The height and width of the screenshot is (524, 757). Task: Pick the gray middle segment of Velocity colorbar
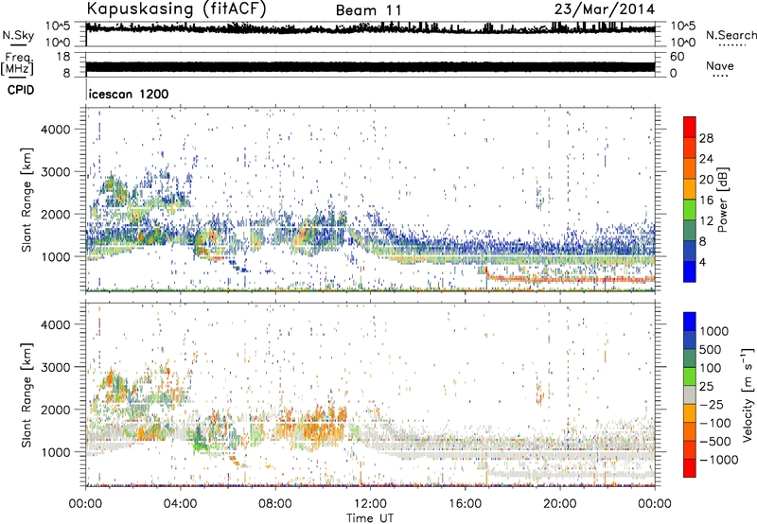pos(690,395)
